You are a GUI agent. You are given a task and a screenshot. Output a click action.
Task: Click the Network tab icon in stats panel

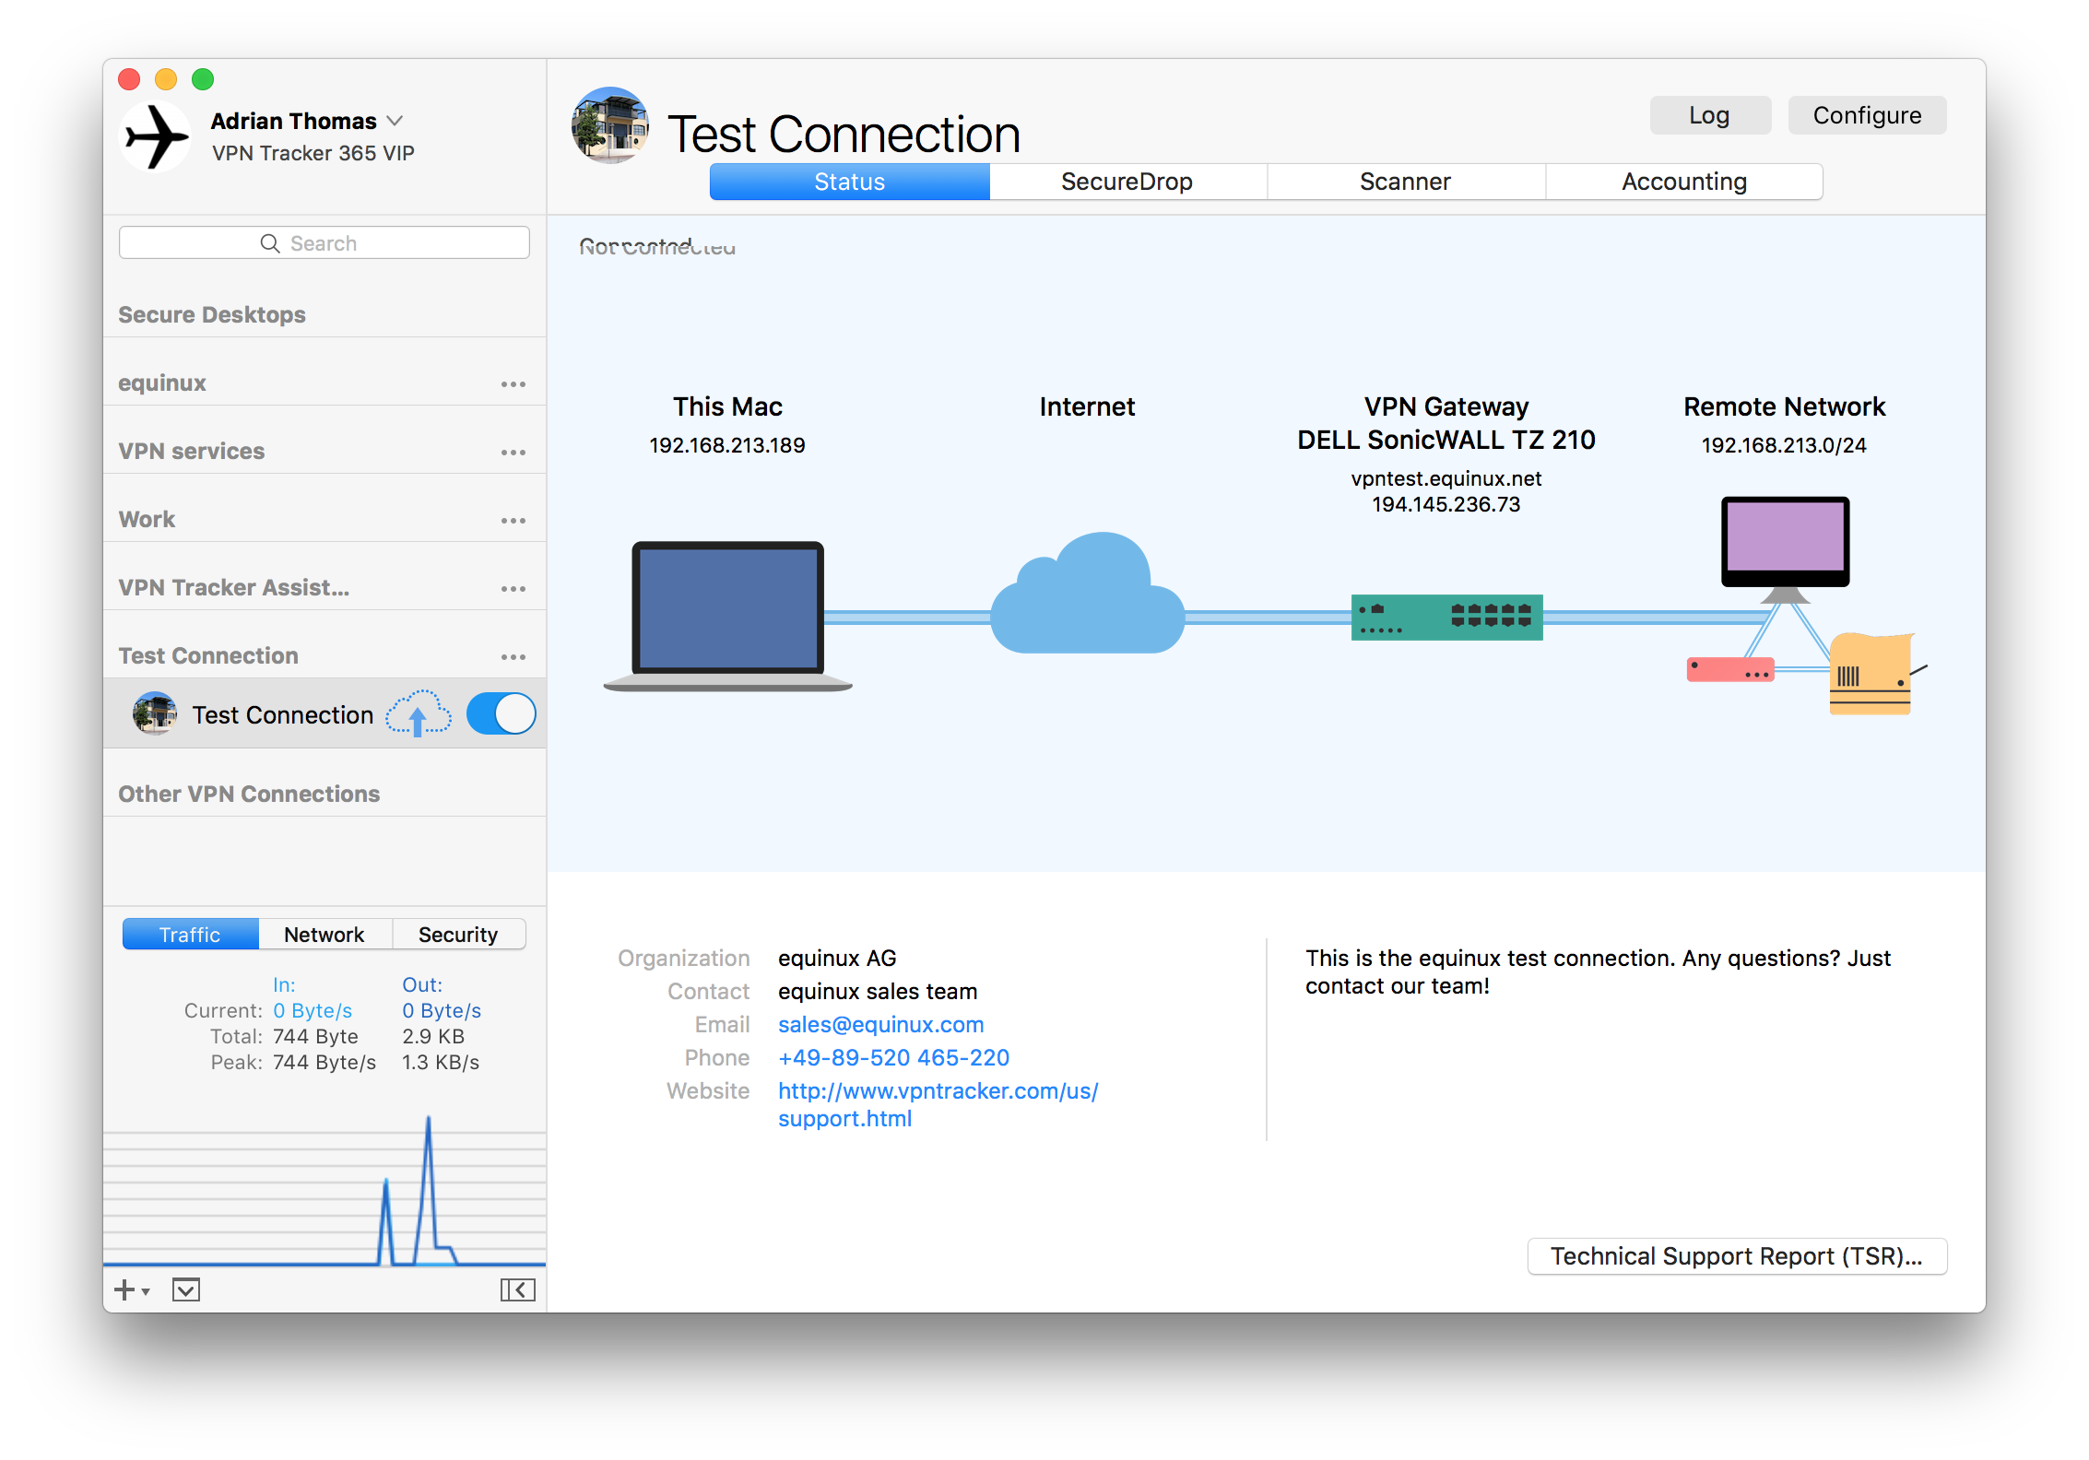coord(323,935)
